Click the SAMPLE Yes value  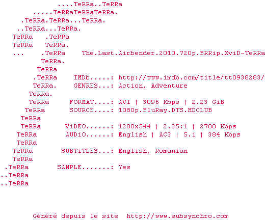(x=124, y=167)
